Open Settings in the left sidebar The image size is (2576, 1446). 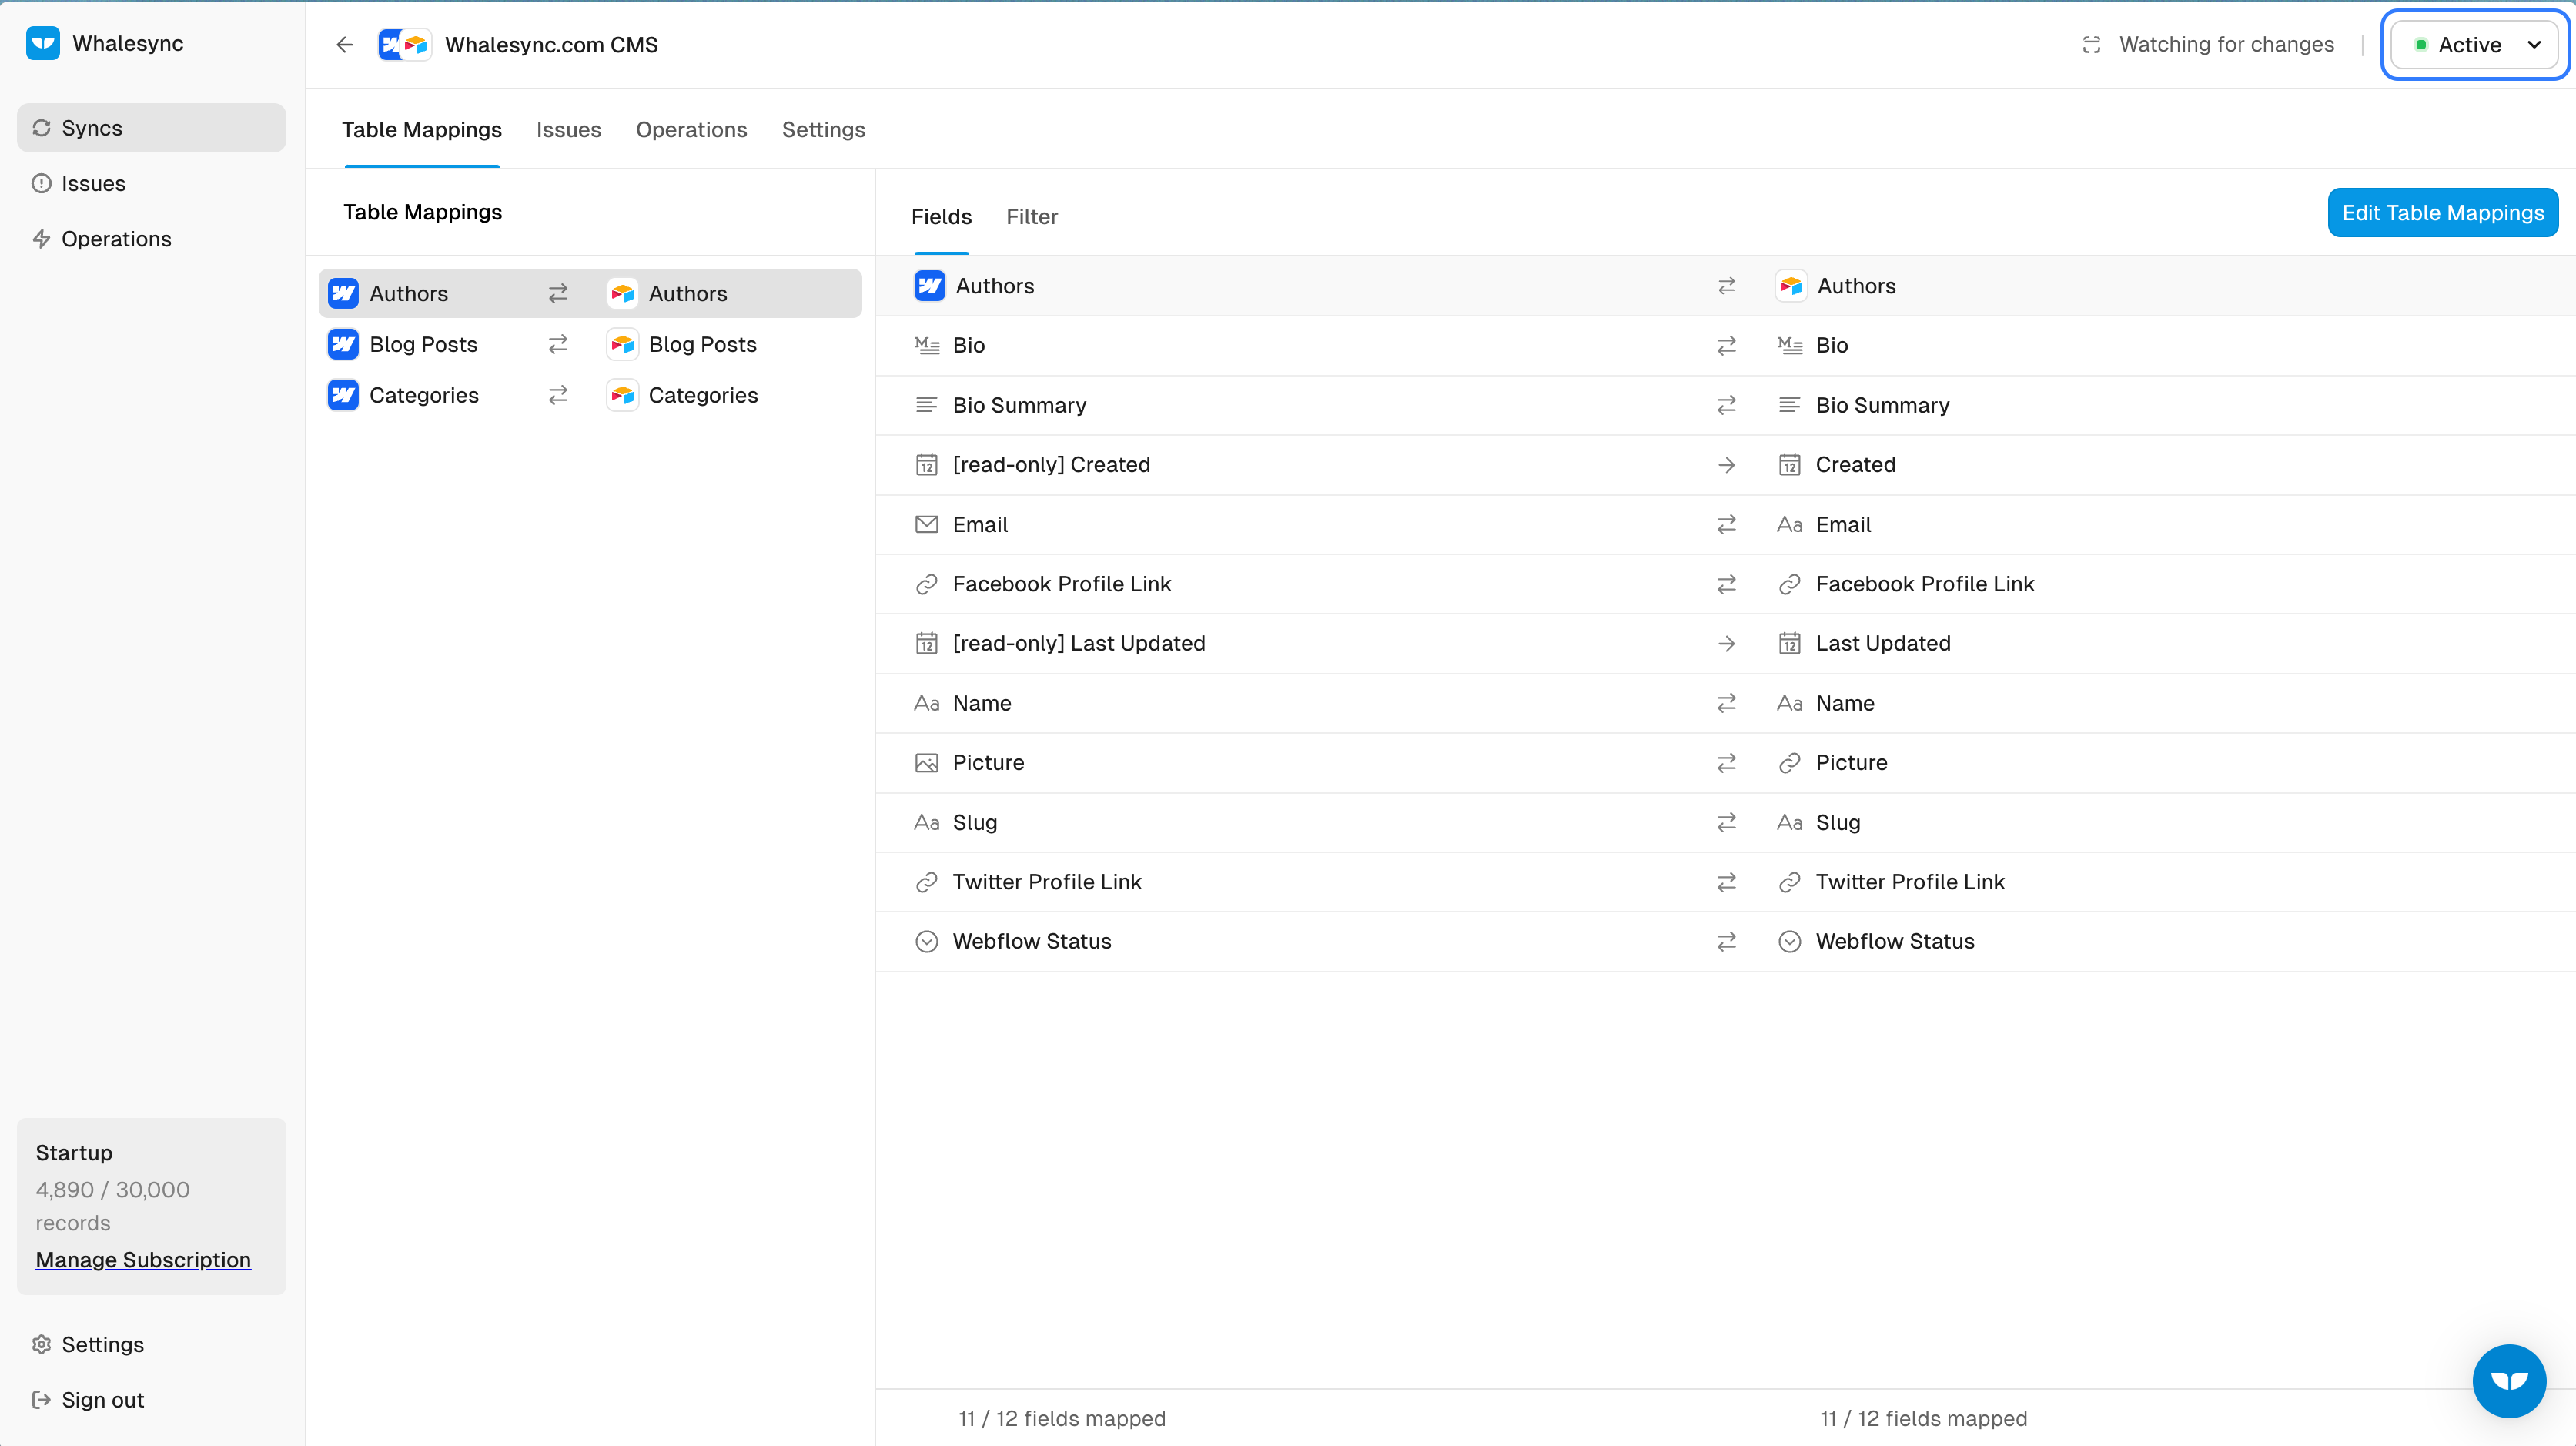88,1345
